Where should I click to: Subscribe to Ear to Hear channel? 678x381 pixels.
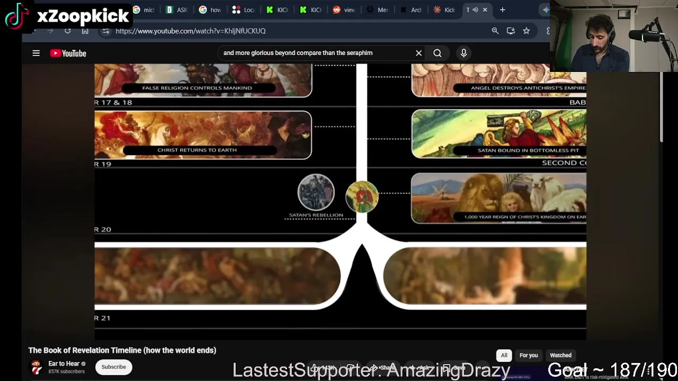pyautogui.click(x=113, y=367)
